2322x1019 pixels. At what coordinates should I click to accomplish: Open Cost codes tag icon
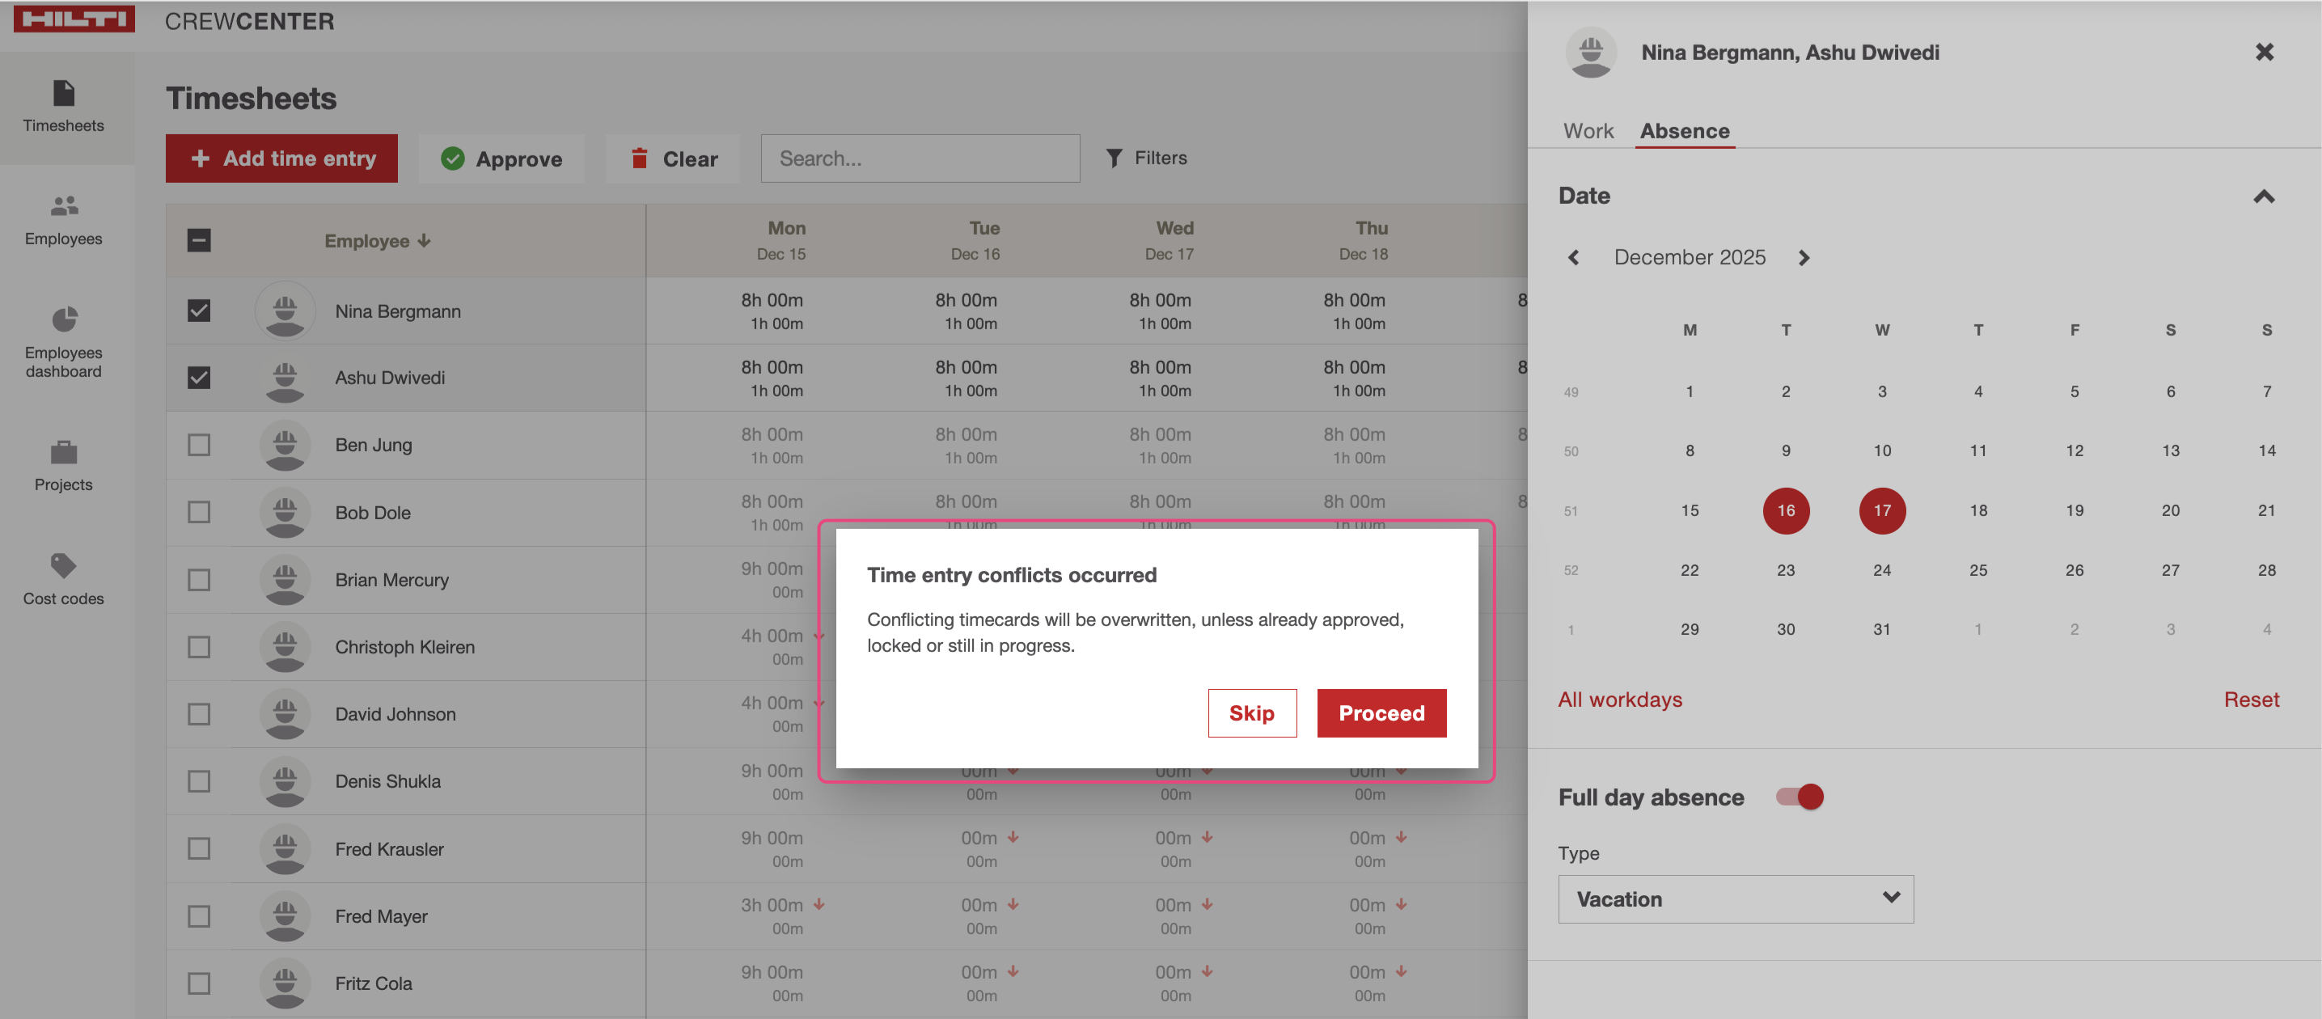point(63,566)
